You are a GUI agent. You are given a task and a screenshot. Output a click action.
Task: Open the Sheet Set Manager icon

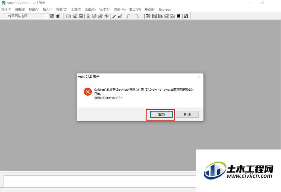tap(166, 16)
